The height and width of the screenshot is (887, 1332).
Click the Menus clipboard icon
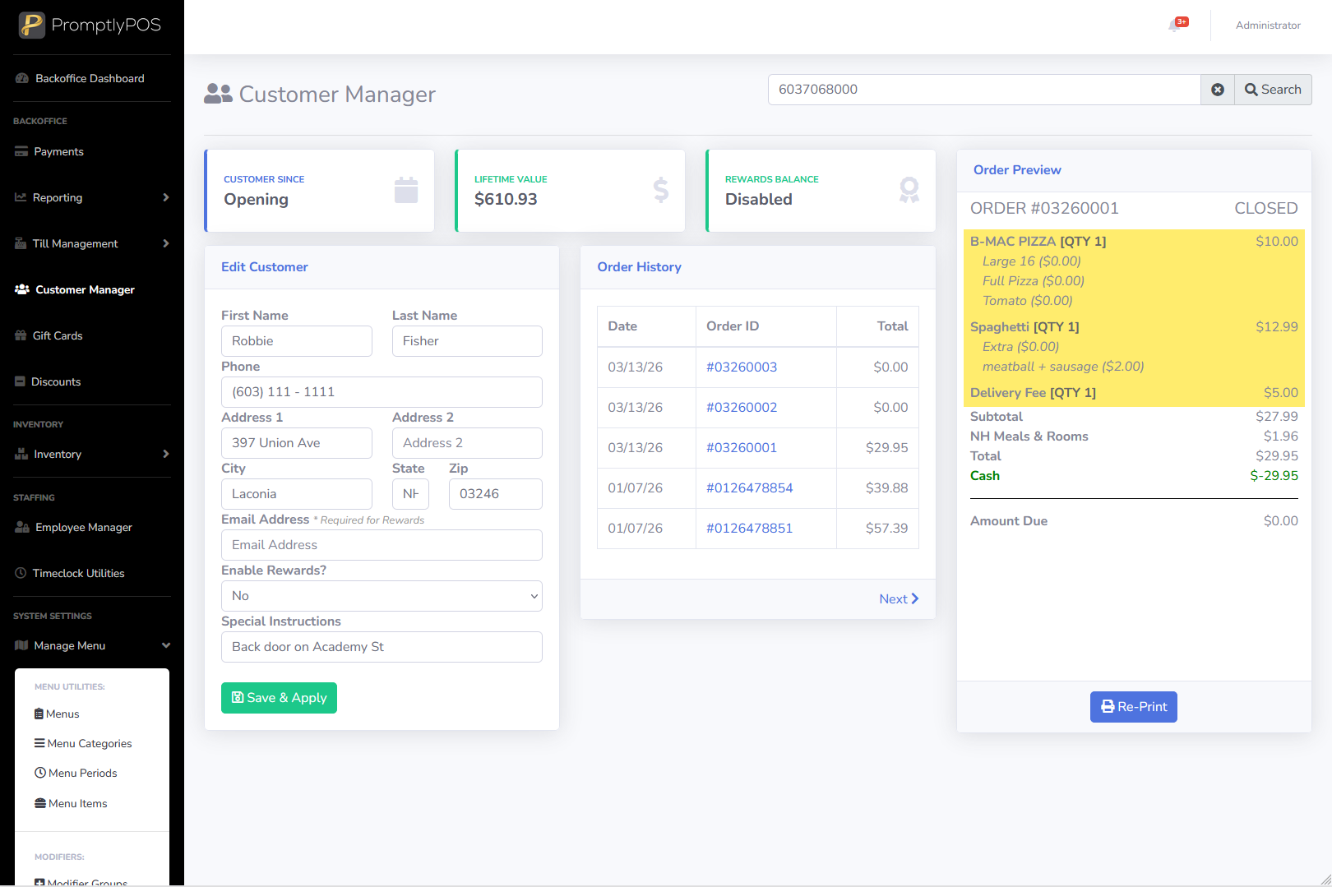[39, 714]
